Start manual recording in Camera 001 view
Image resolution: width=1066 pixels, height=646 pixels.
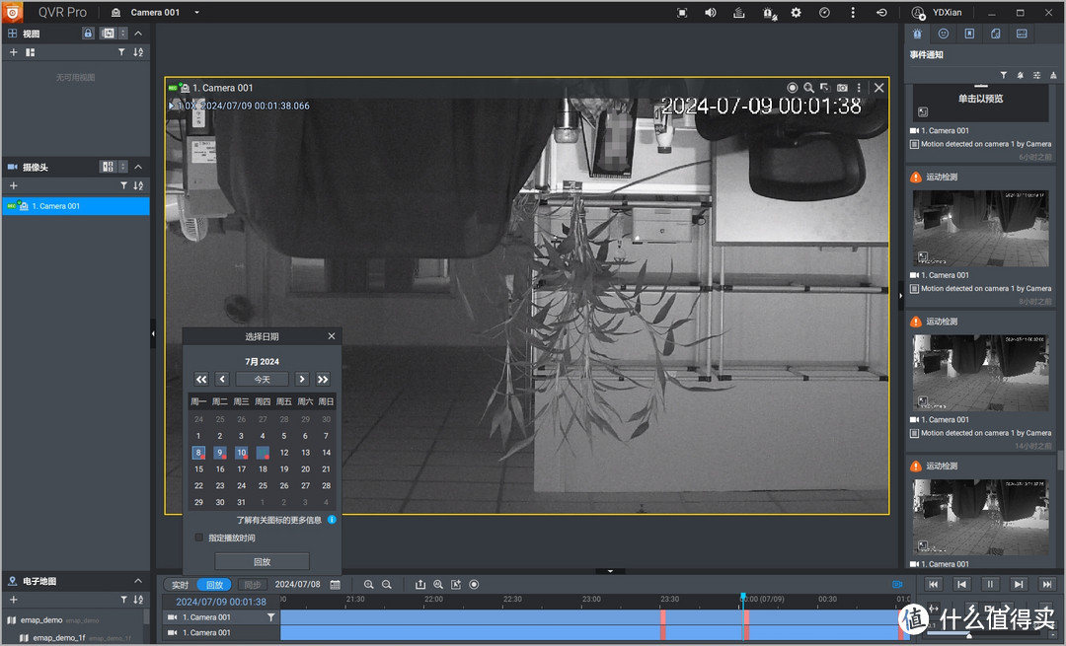tap(792, 88)
